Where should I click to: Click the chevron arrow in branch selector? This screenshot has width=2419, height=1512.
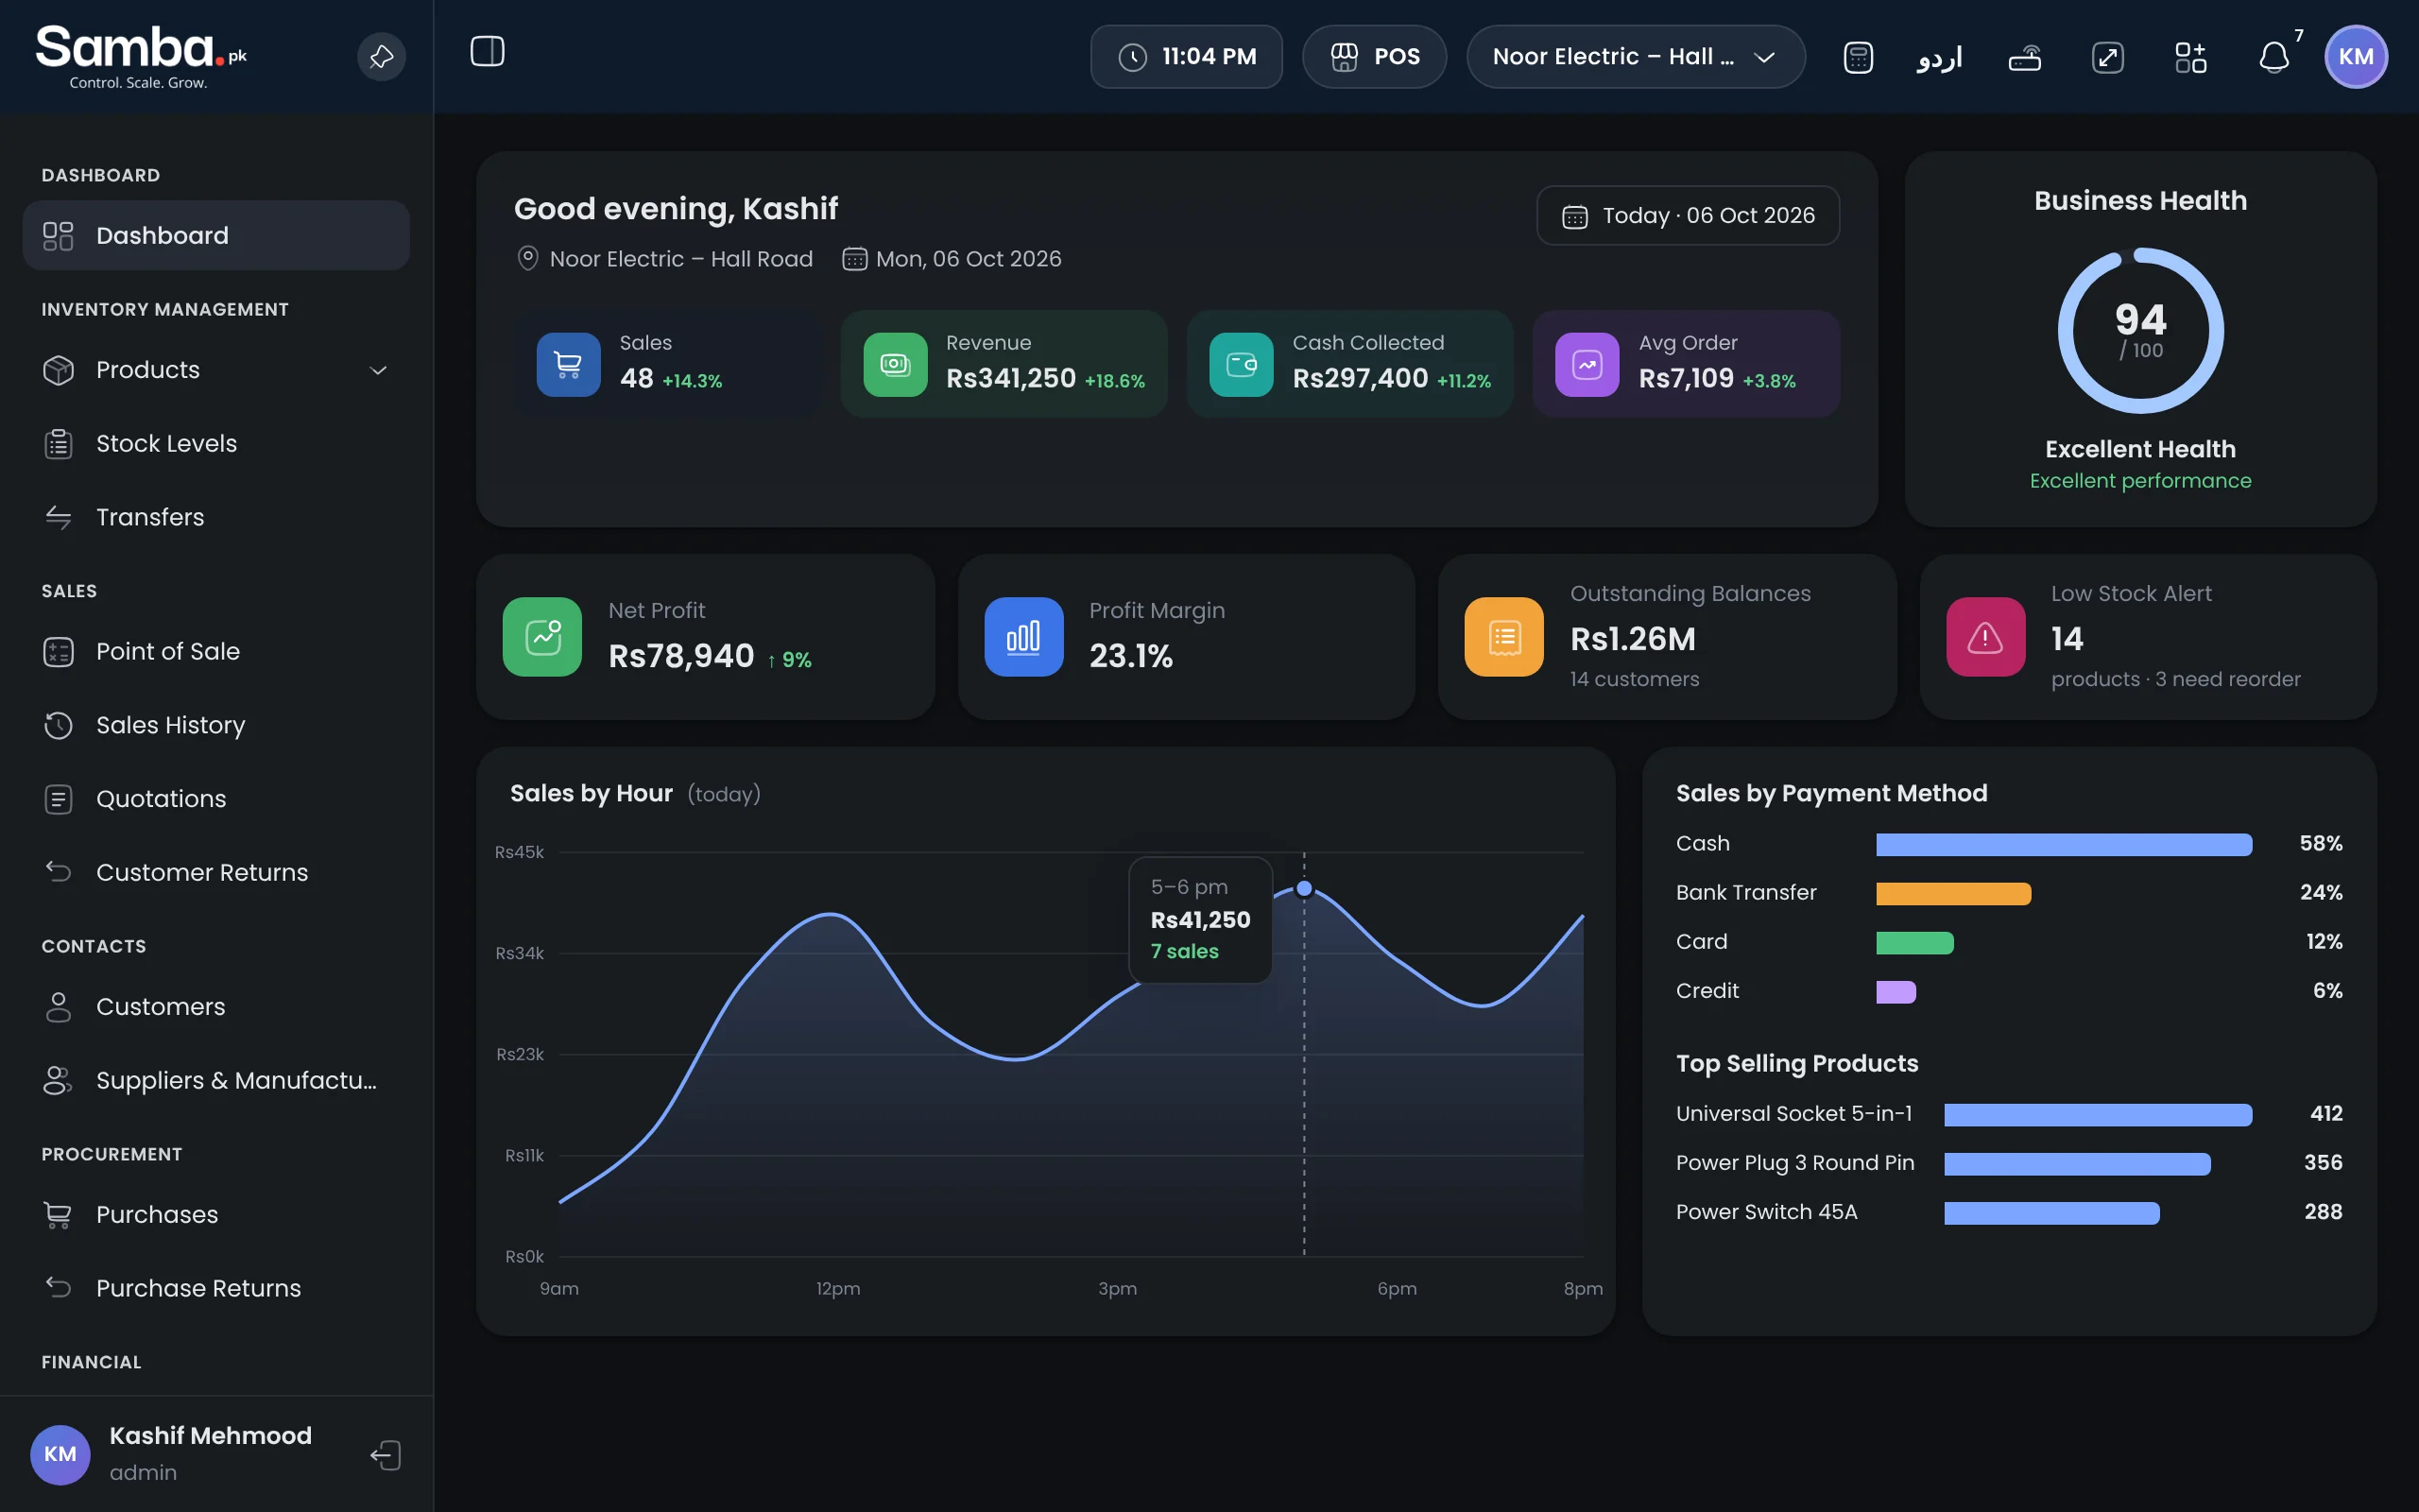[x=1764, y=57]
